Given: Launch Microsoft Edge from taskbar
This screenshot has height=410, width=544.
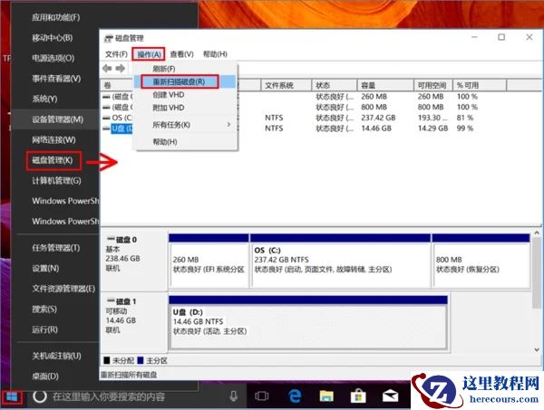Looking at the screenshot, I should 295,396.
